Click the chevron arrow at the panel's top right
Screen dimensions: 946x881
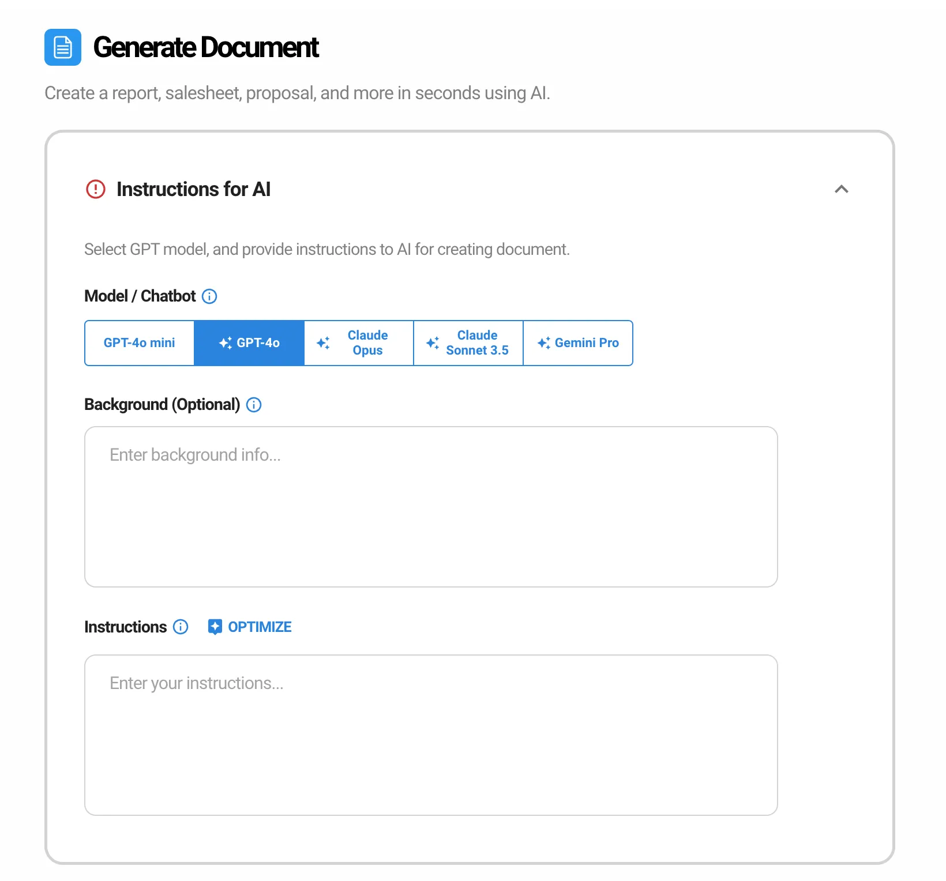coord(842,189)
